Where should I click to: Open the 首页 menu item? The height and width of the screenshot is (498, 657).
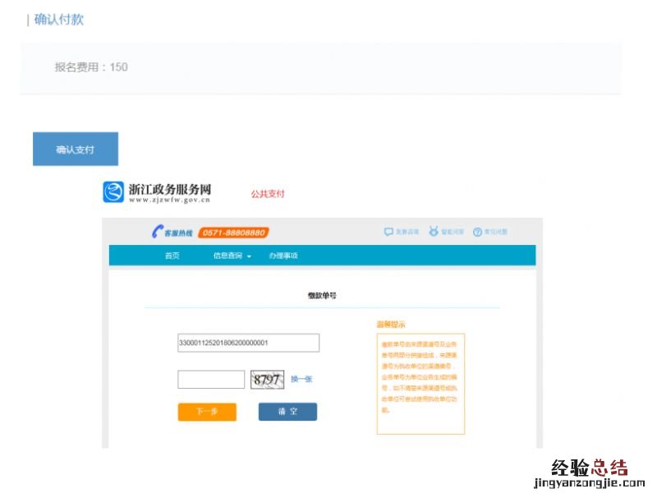pos(172,256)
